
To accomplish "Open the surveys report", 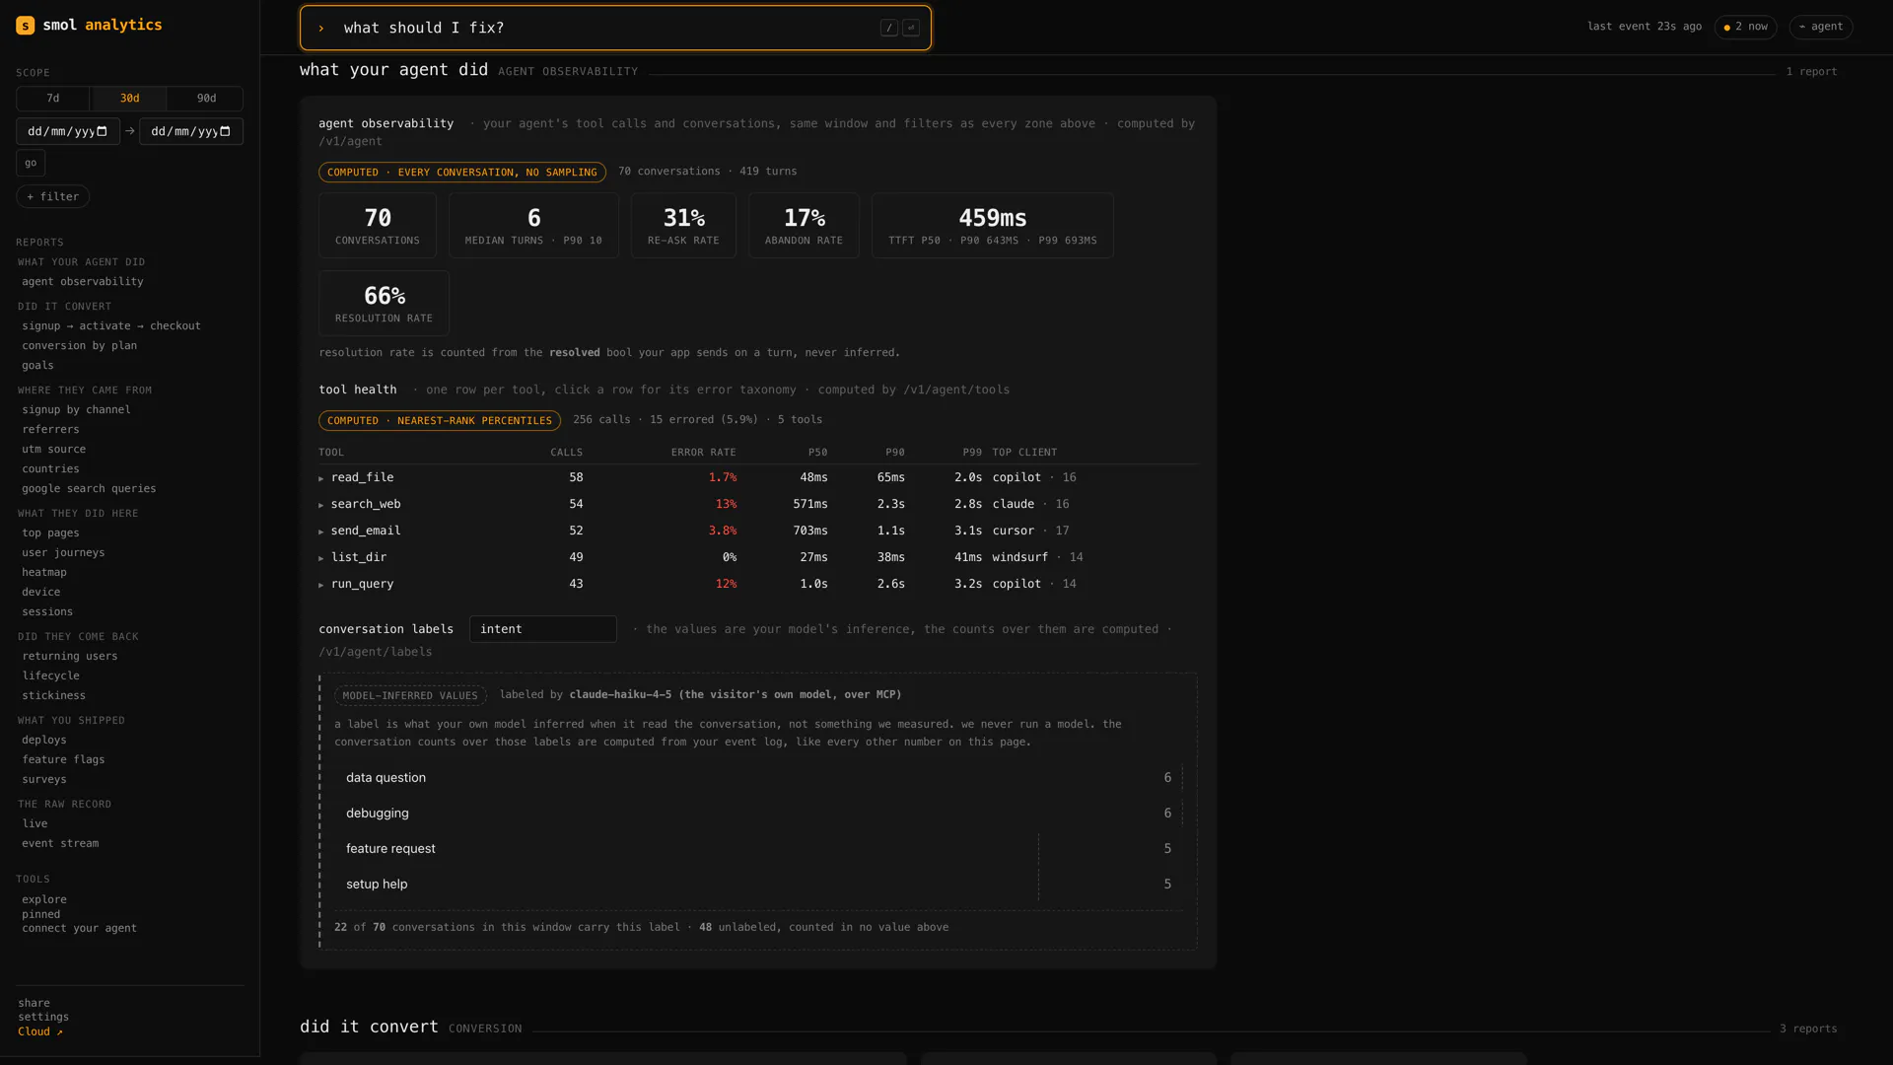I will click(x=44, y=780).
